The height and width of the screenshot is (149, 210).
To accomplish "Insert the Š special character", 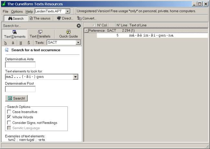I will coord(28,43).
